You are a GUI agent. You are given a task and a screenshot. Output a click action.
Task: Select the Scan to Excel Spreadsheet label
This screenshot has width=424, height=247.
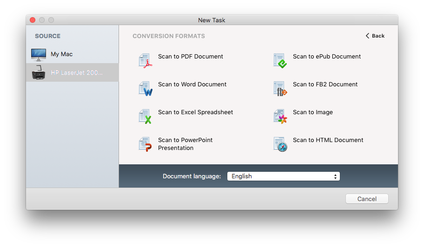coord(195,112)
